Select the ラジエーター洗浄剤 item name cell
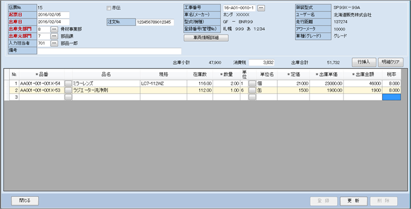 [x=106, y=90]
